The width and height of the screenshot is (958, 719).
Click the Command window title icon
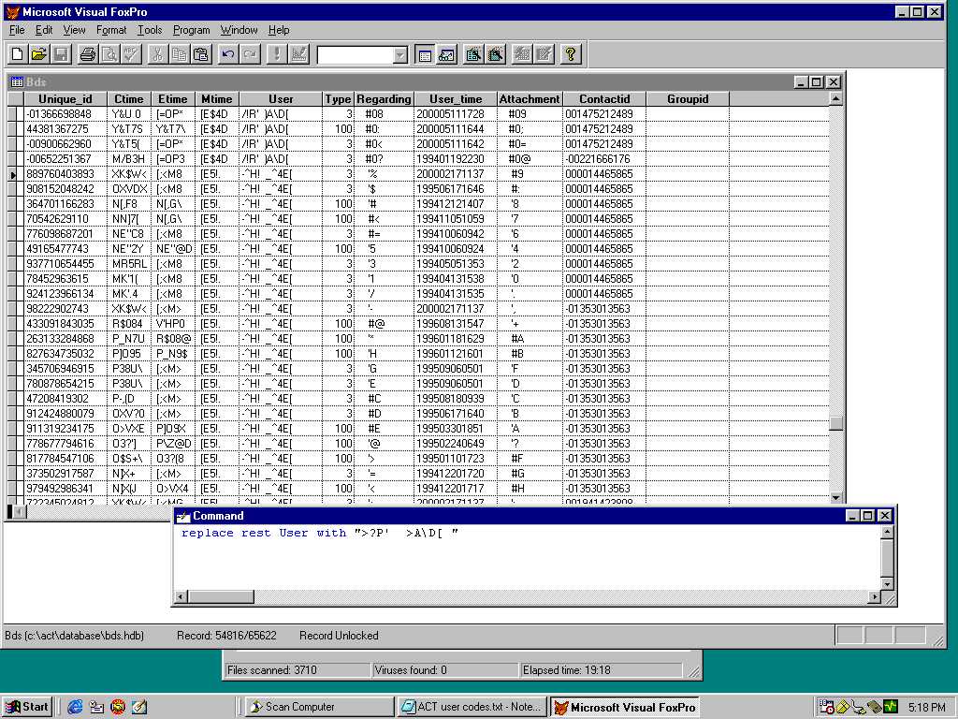click(182, 517)
